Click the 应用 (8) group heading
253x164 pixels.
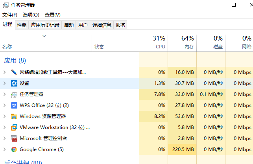(x=15, y=61)
